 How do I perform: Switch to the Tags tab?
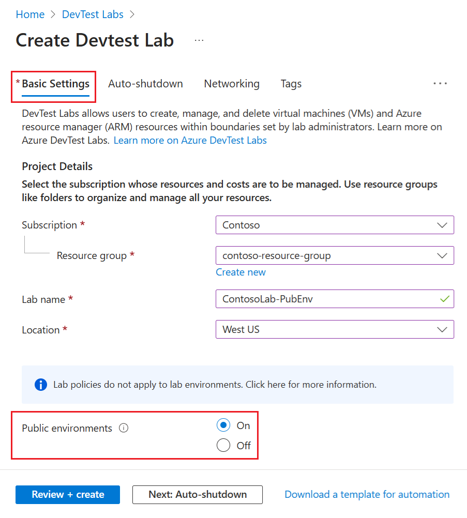coord(291,84)
